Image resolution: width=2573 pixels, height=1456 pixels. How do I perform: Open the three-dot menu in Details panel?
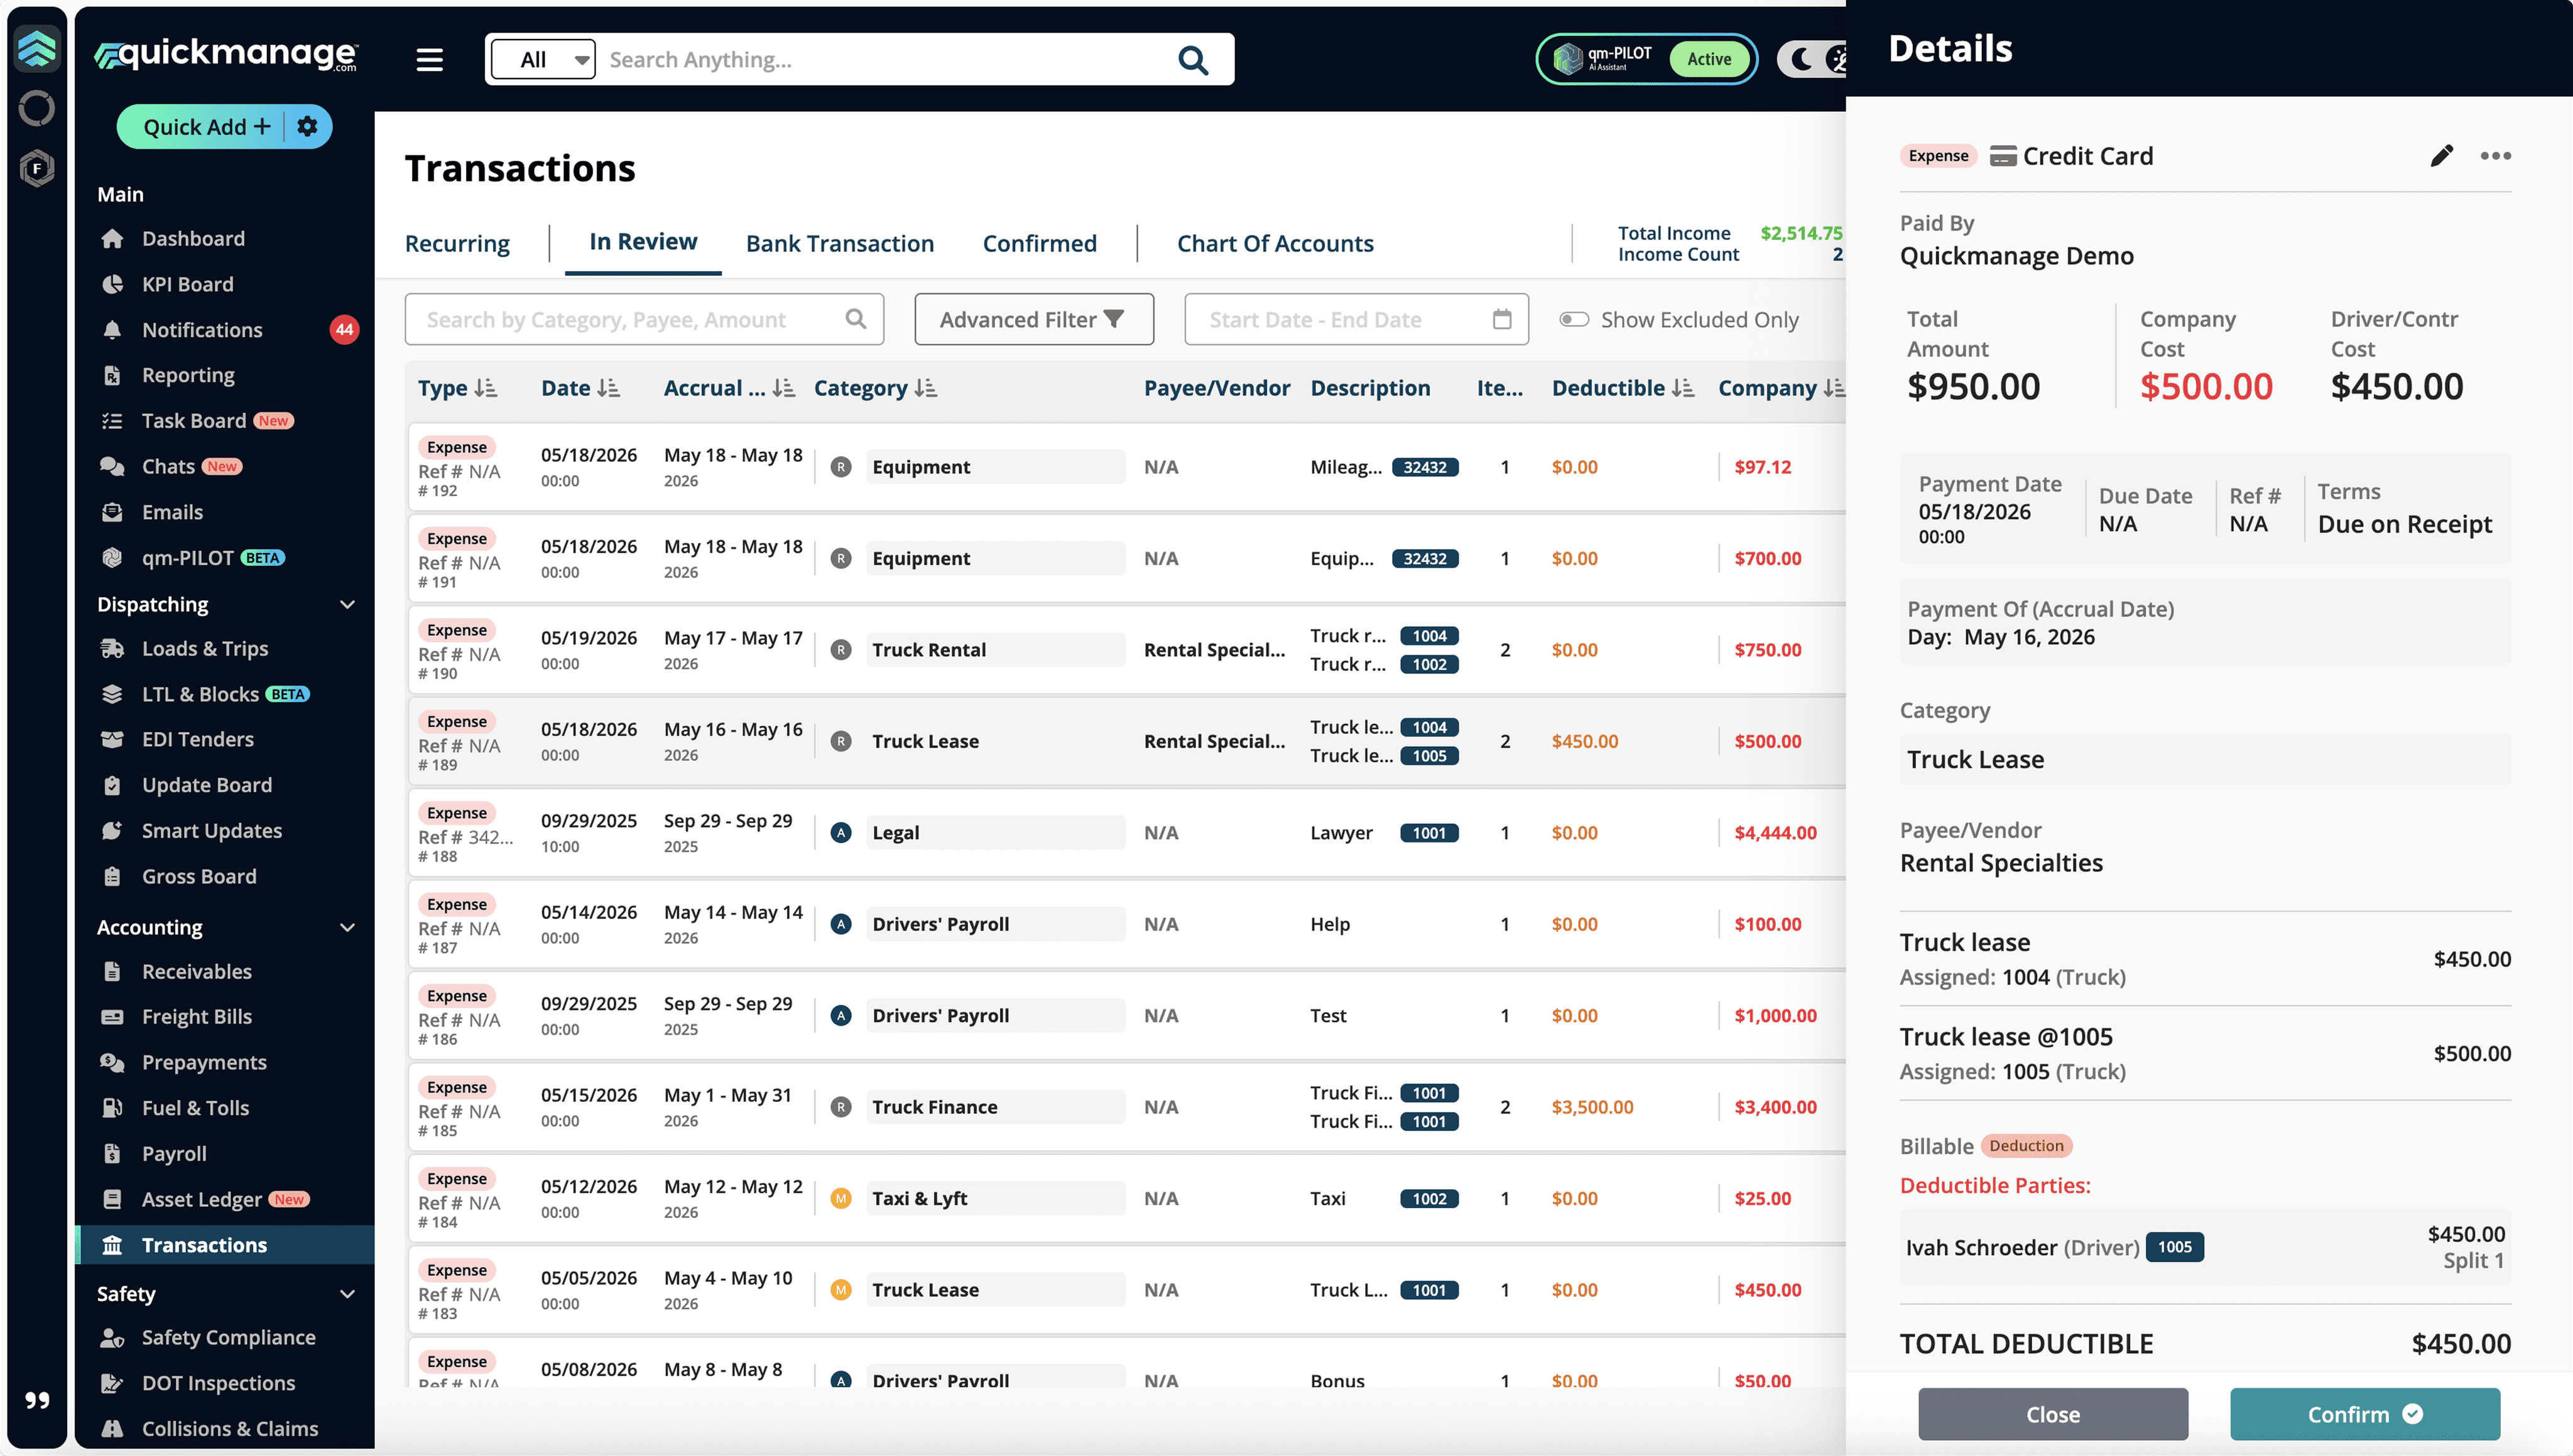[2495, 156]
